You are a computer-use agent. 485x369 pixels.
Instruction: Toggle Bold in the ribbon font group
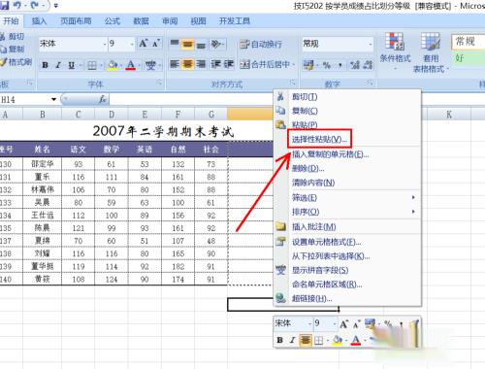(x=46, y=65)
